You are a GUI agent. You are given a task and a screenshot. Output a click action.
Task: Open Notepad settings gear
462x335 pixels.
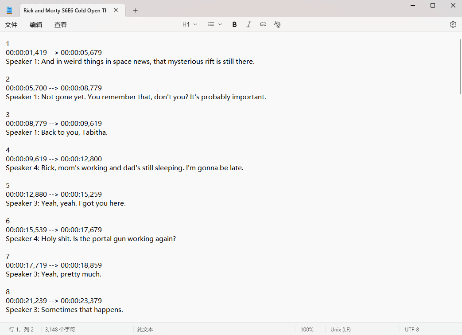coord(453,25)
